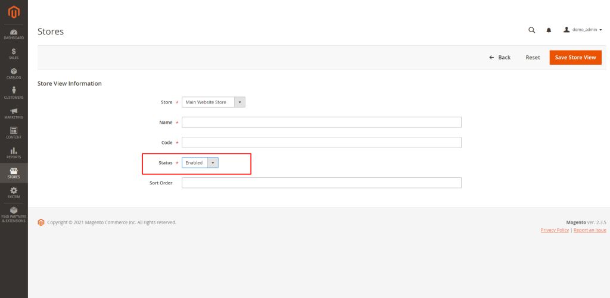610x298 pixels.
Task: Click the Magento ver. 2.3.5 text
Action: coord(586,222)
